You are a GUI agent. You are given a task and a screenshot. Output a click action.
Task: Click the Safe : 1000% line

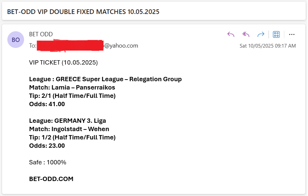[x=48, y=162]
